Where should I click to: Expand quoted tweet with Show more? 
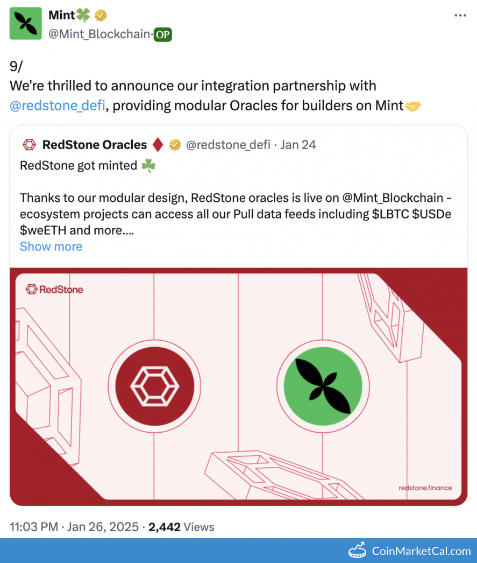51,247
